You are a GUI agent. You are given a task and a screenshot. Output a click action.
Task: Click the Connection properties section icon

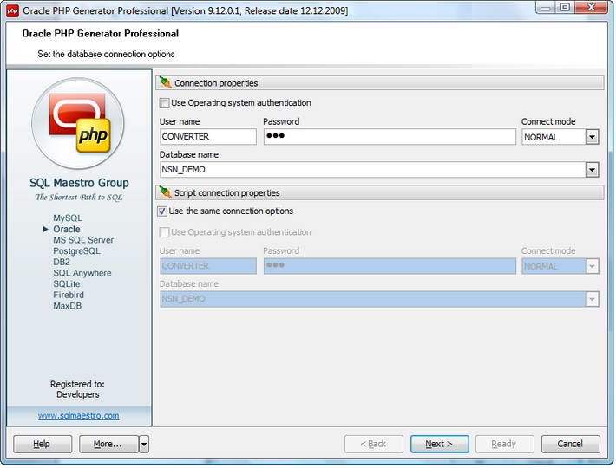tap(166, 83)
